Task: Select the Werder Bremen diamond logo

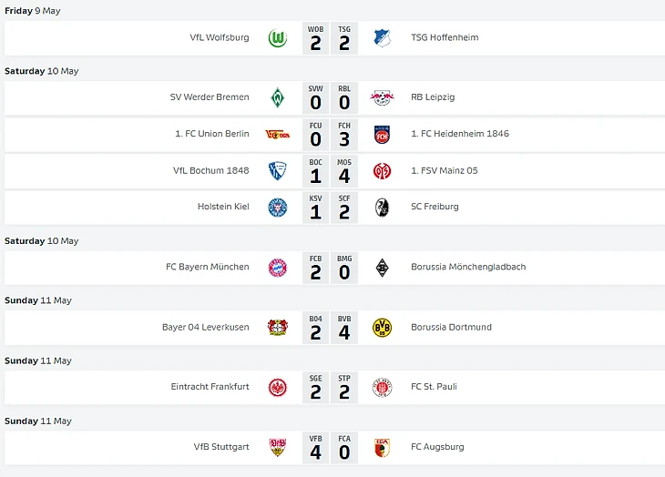Action: point(278,97)
